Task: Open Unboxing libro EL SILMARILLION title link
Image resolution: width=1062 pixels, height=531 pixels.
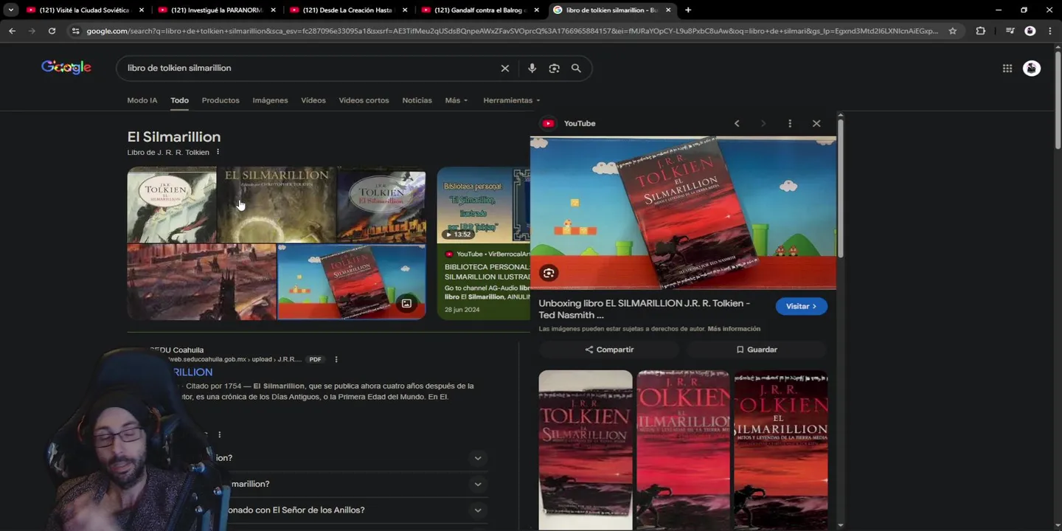Action: 644,308
